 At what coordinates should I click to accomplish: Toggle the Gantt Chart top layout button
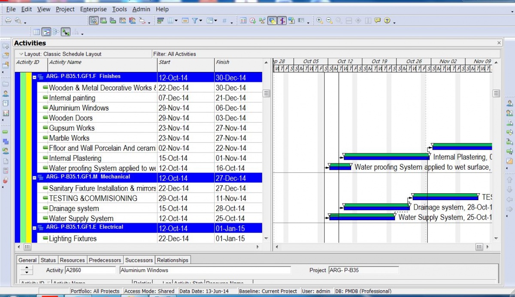46,32
